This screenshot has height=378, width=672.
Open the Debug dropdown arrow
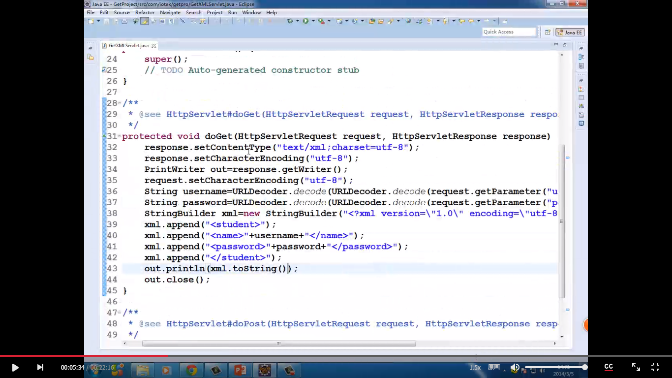pyautogui.click(x=297, y=21)
